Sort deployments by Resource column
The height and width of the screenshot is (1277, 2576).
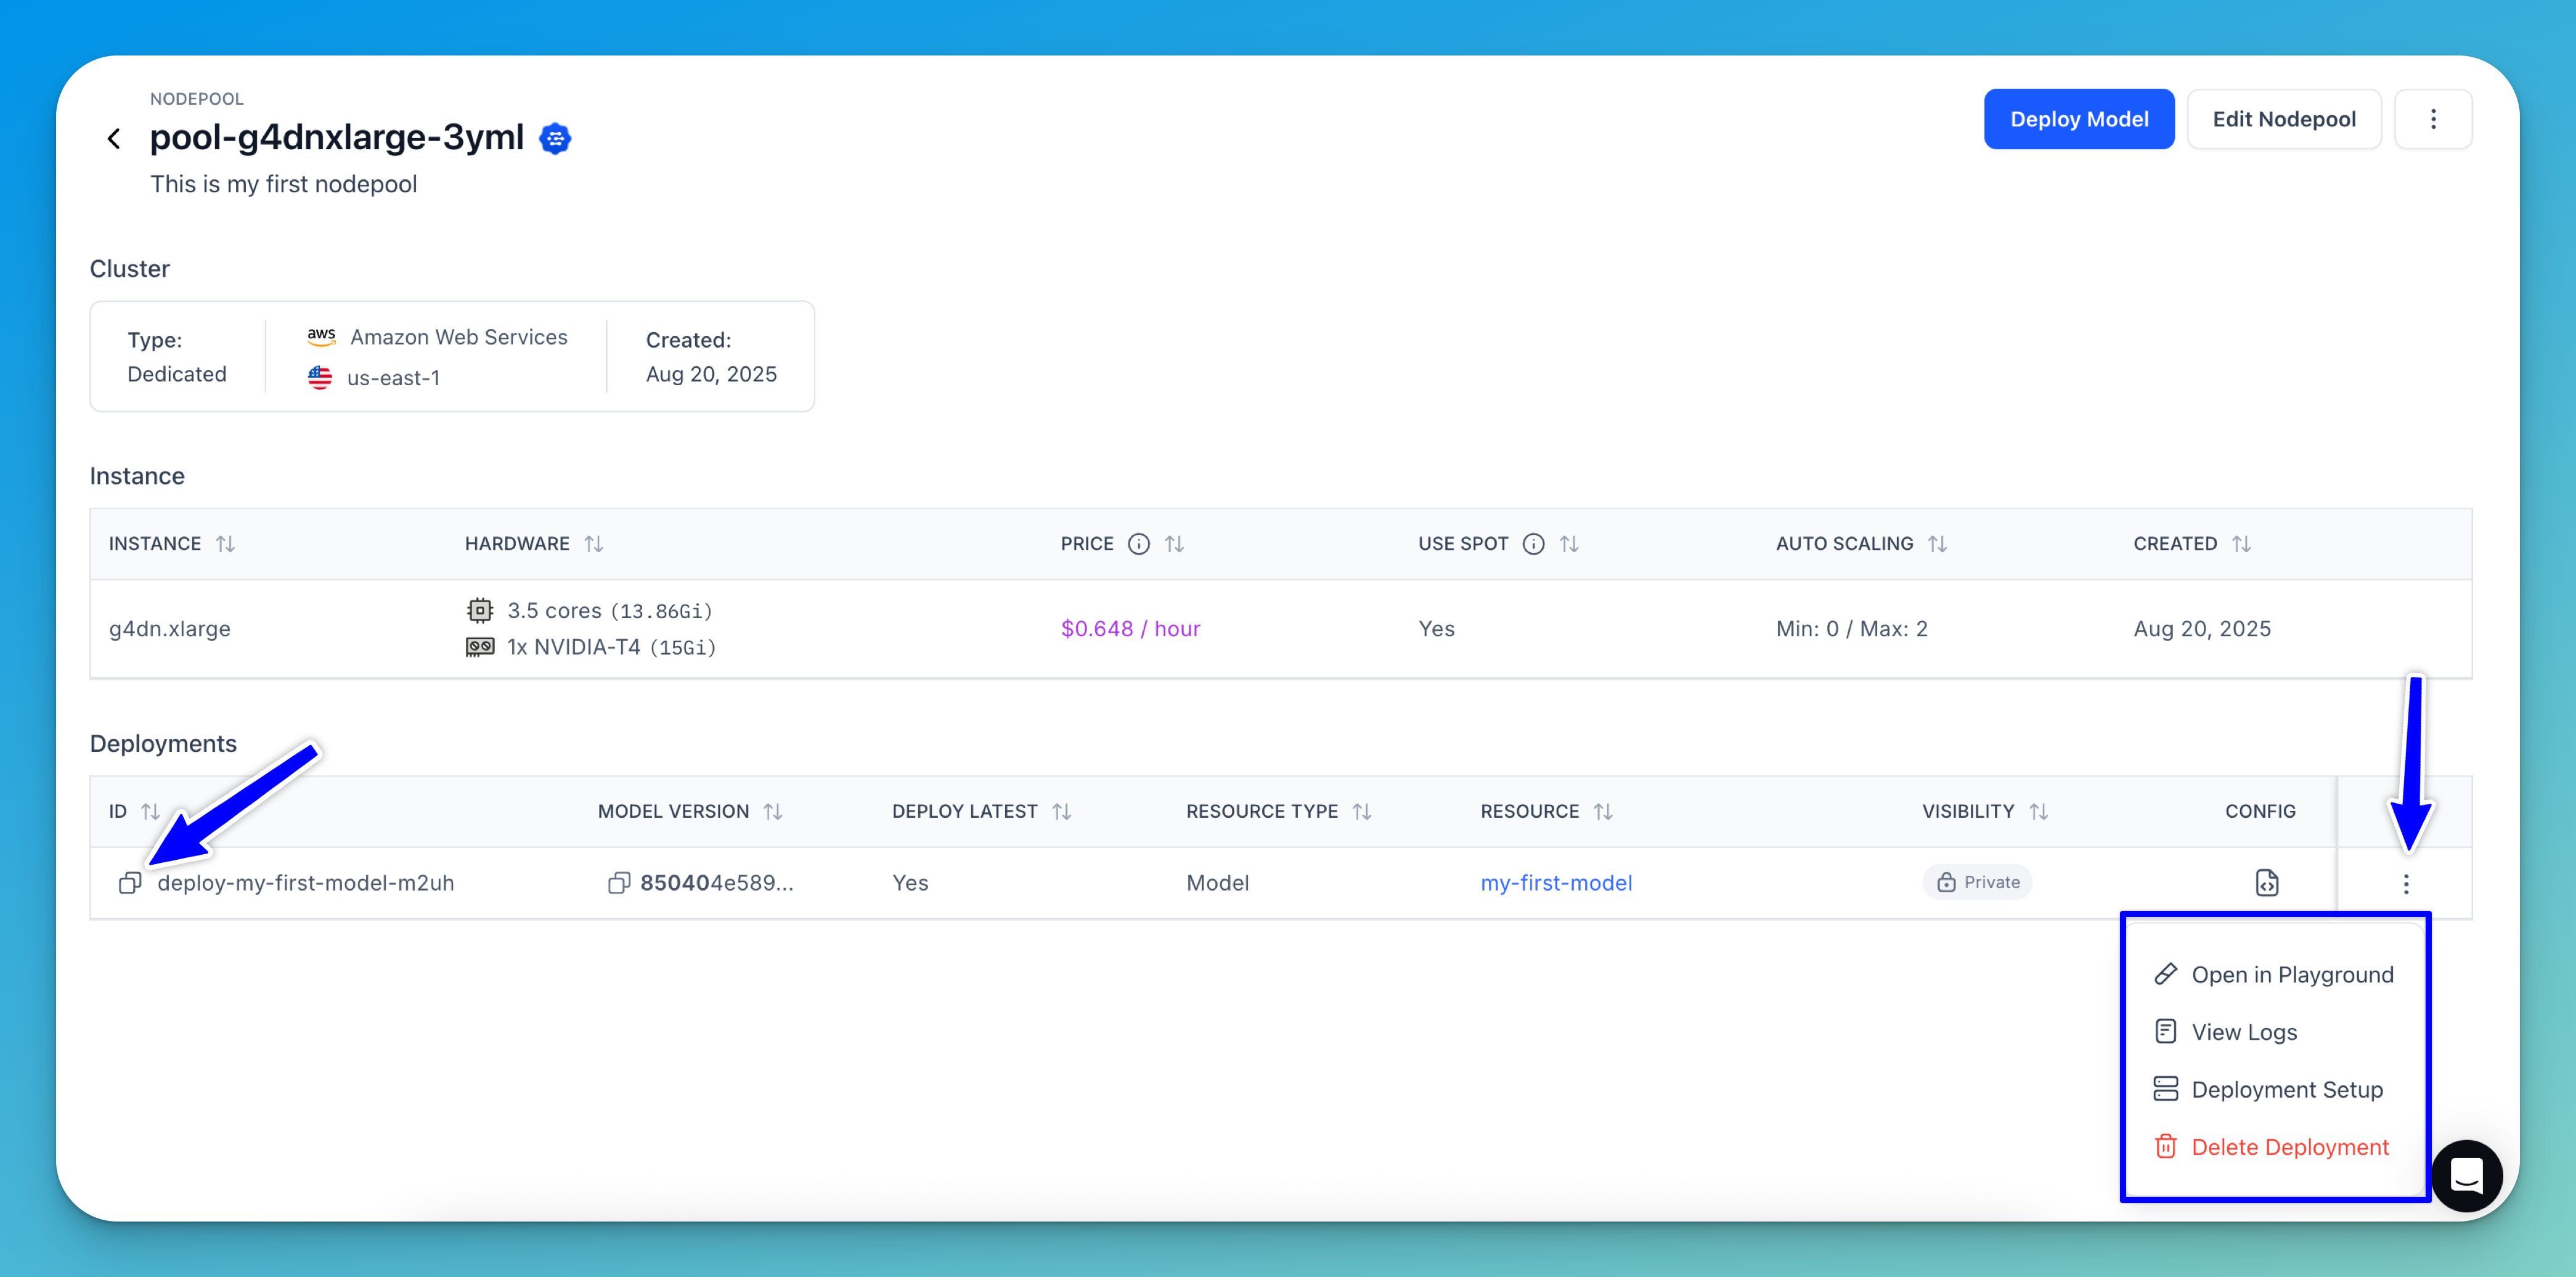(1604, 812)
